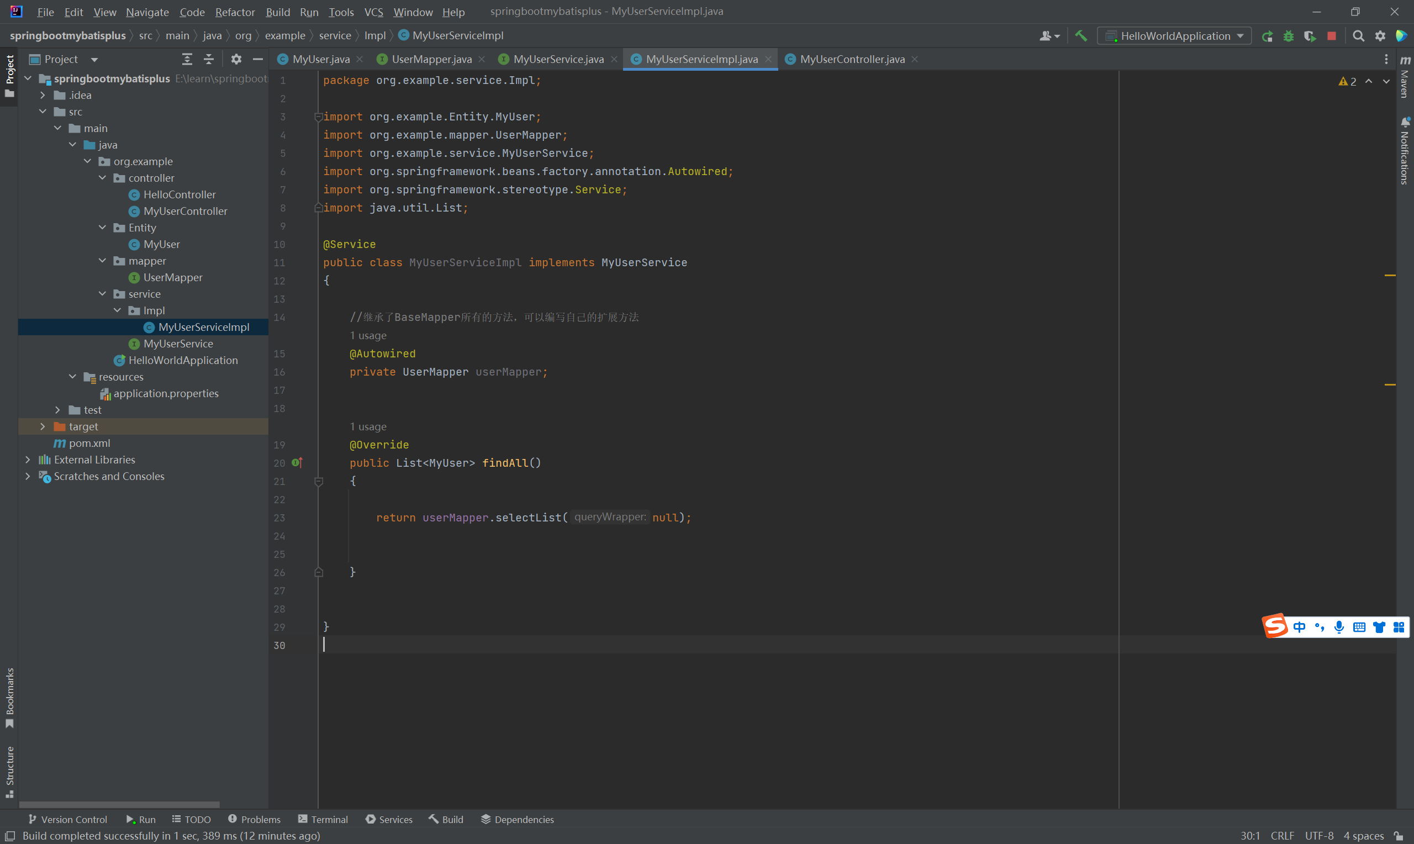1414x844 pixels.
Task: Open HelloWorldApplication run configuration dropdown
Action: point(1175,36)
